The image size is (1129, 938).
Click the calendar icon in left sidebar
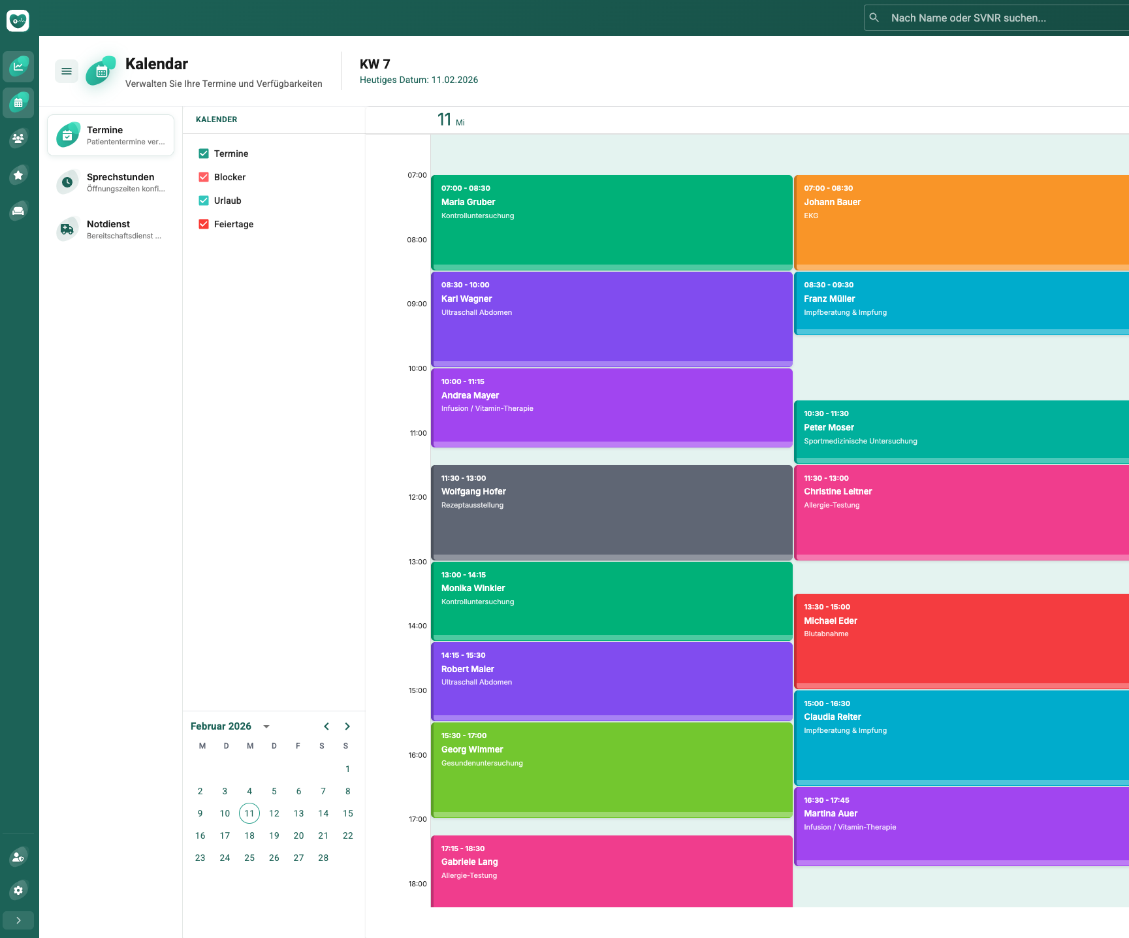tap(18, 103)
